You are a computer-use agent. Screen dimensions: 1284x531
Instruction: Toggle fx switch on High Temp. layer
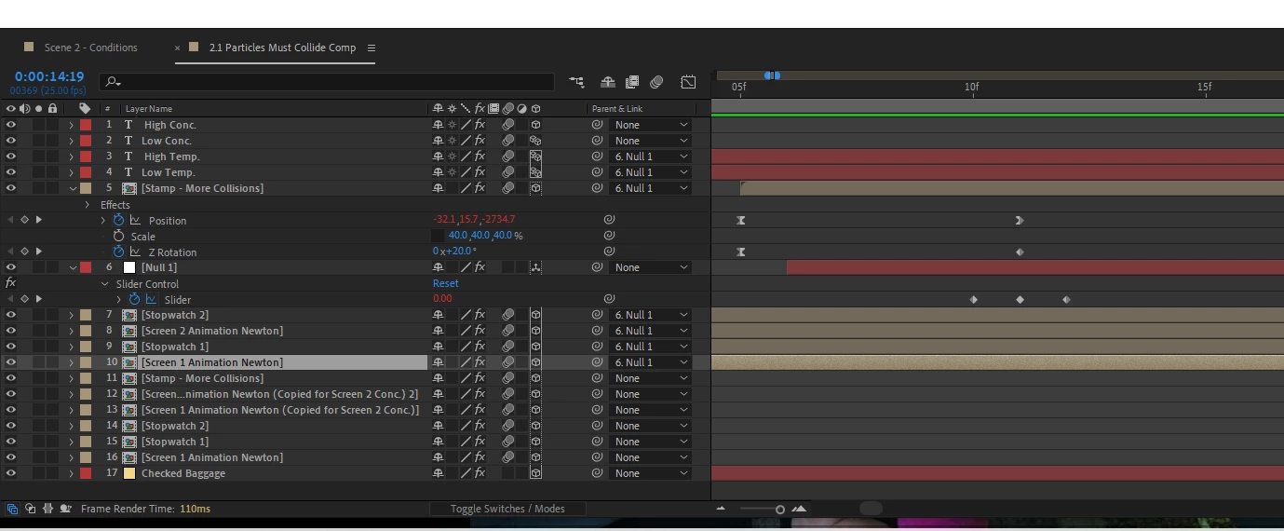480,157
